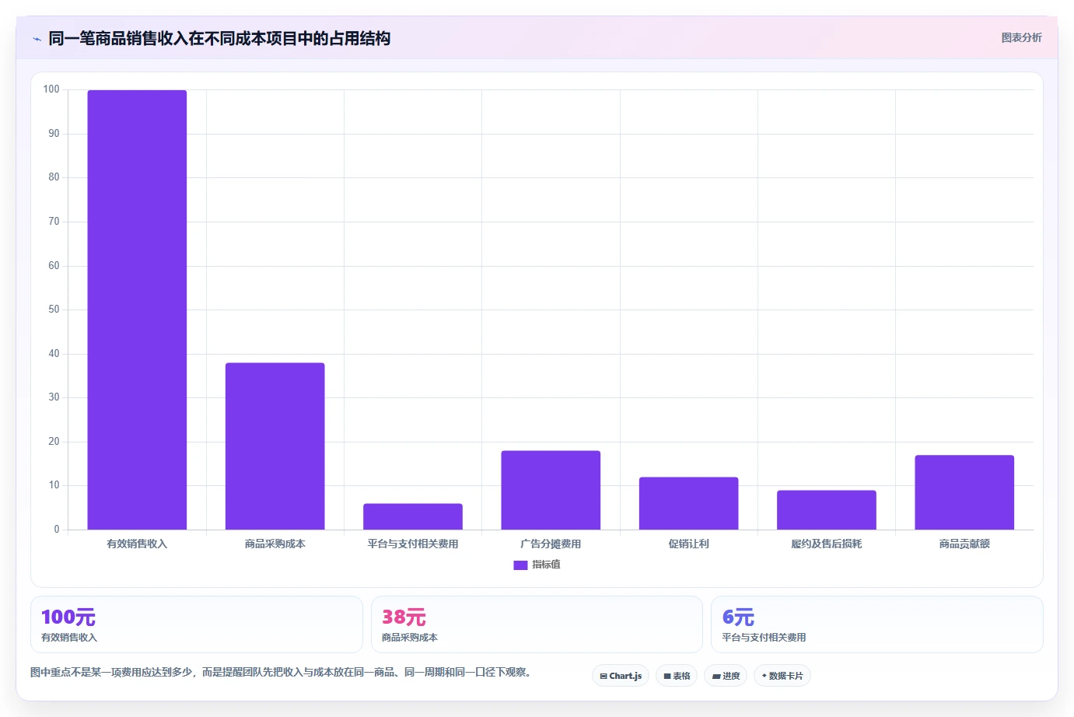This screenshot has width=1074, height=717.
Task: Click the 商品贡献额 bar
Action: coord(964,492)
